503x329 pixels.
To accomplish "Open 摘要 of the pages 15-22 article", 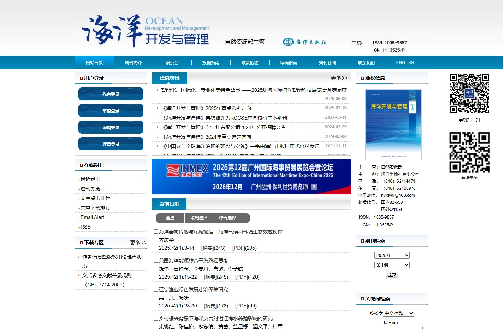I will click(210, 277).
